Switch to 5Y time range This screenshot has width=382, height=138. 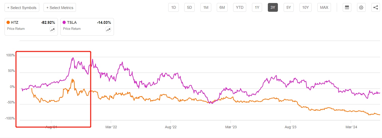[x=288, y=8]
